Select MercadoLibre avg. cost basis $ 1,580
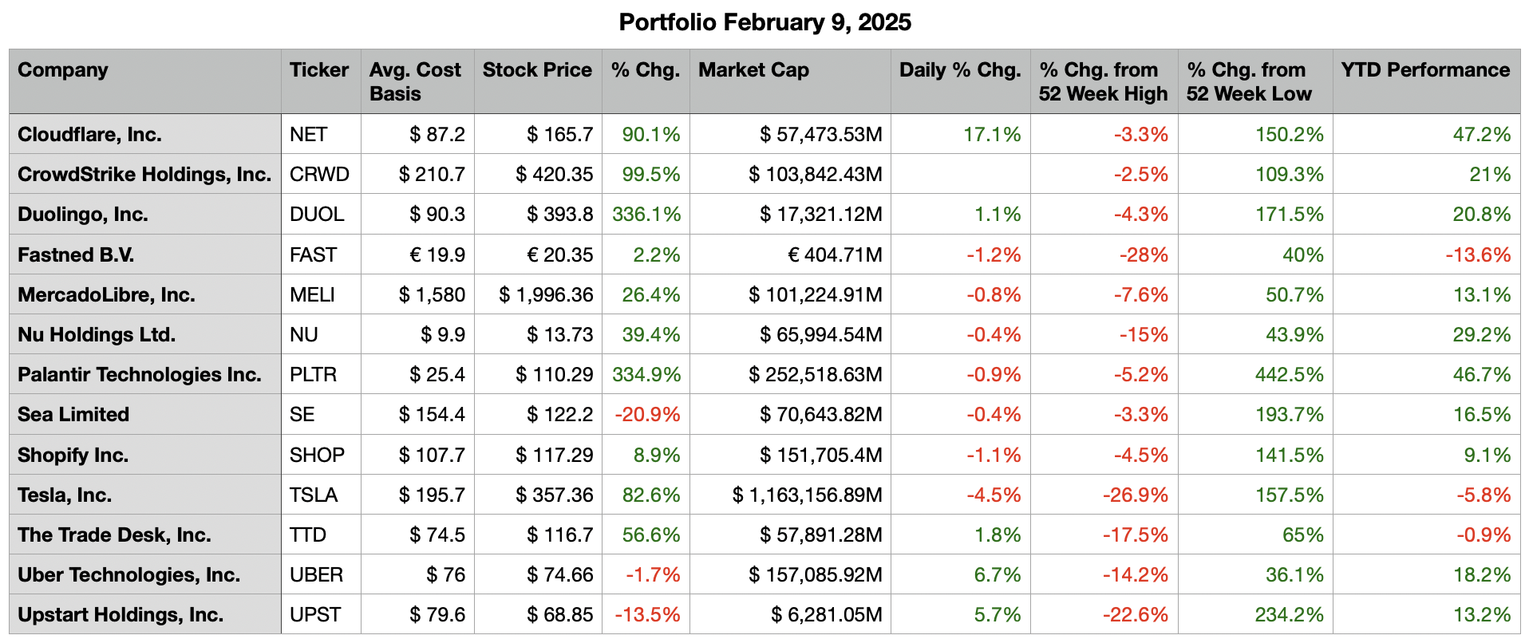Screen dimensions: 1529x643 click(x=432, y=295)
